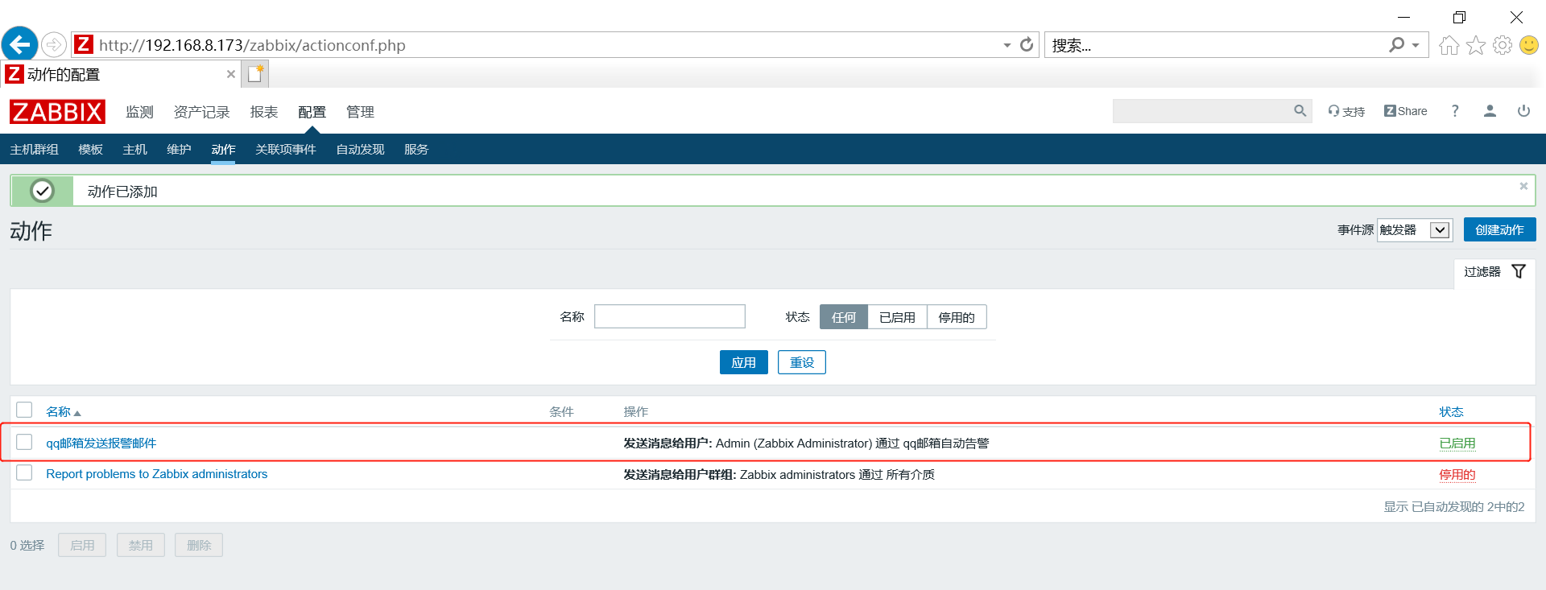Select 任何 status filter
The image size is (1546, 590).
click(x=844, y=317)
